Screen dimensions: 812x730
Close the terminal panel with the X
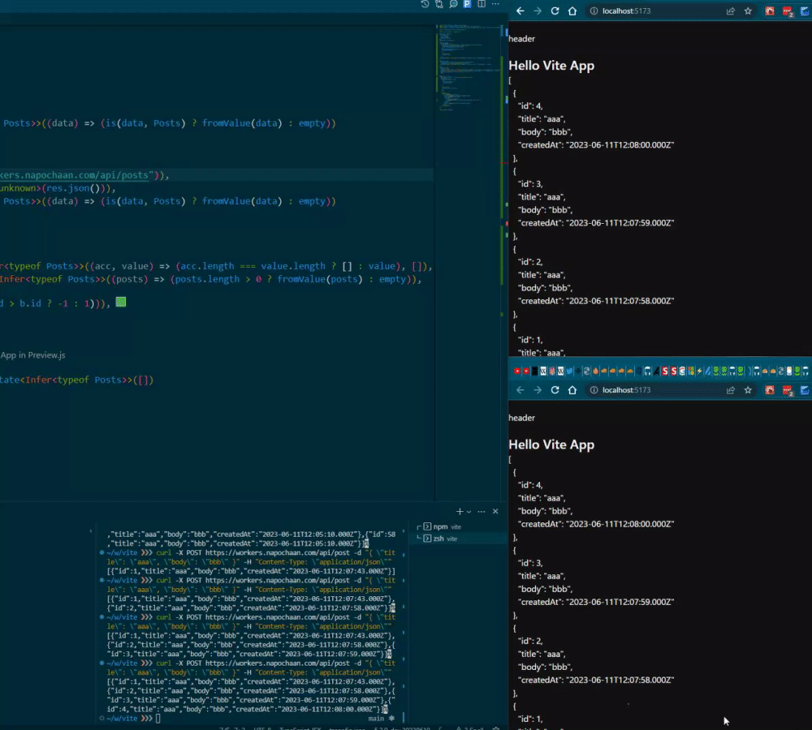point(495,512)
